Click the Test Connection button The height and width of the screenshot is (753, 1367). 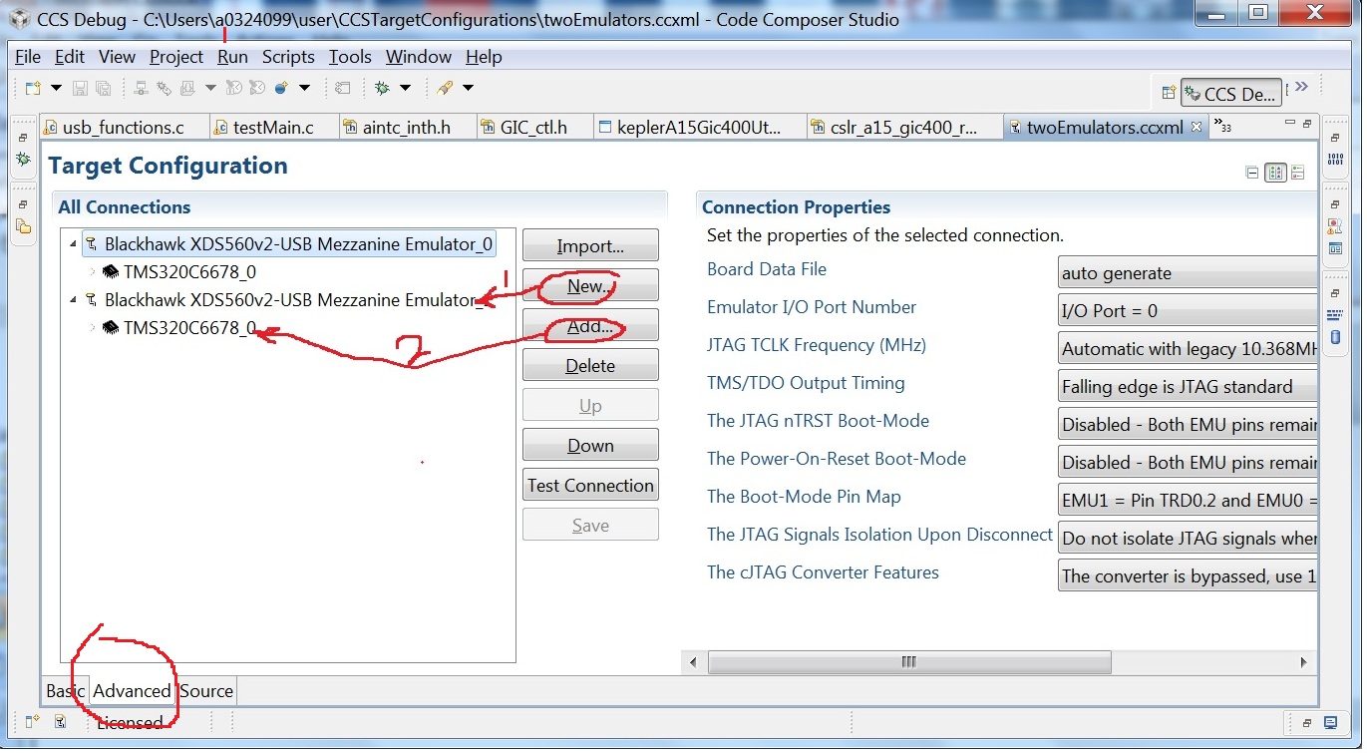coord(590,486)
